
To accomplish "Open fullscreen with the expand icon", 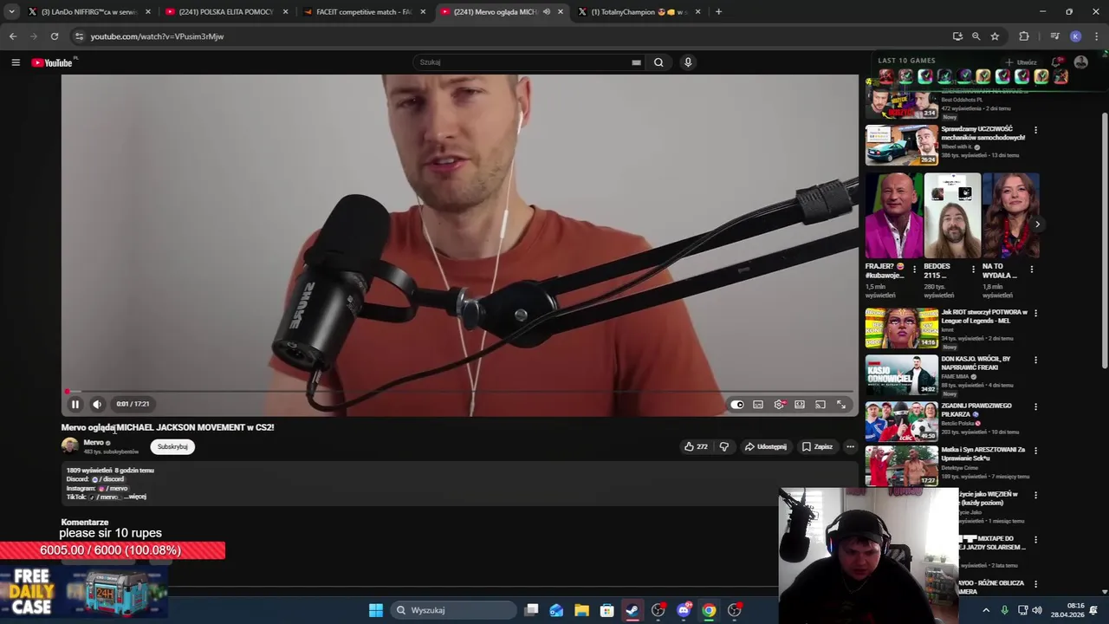I will 841,405.
